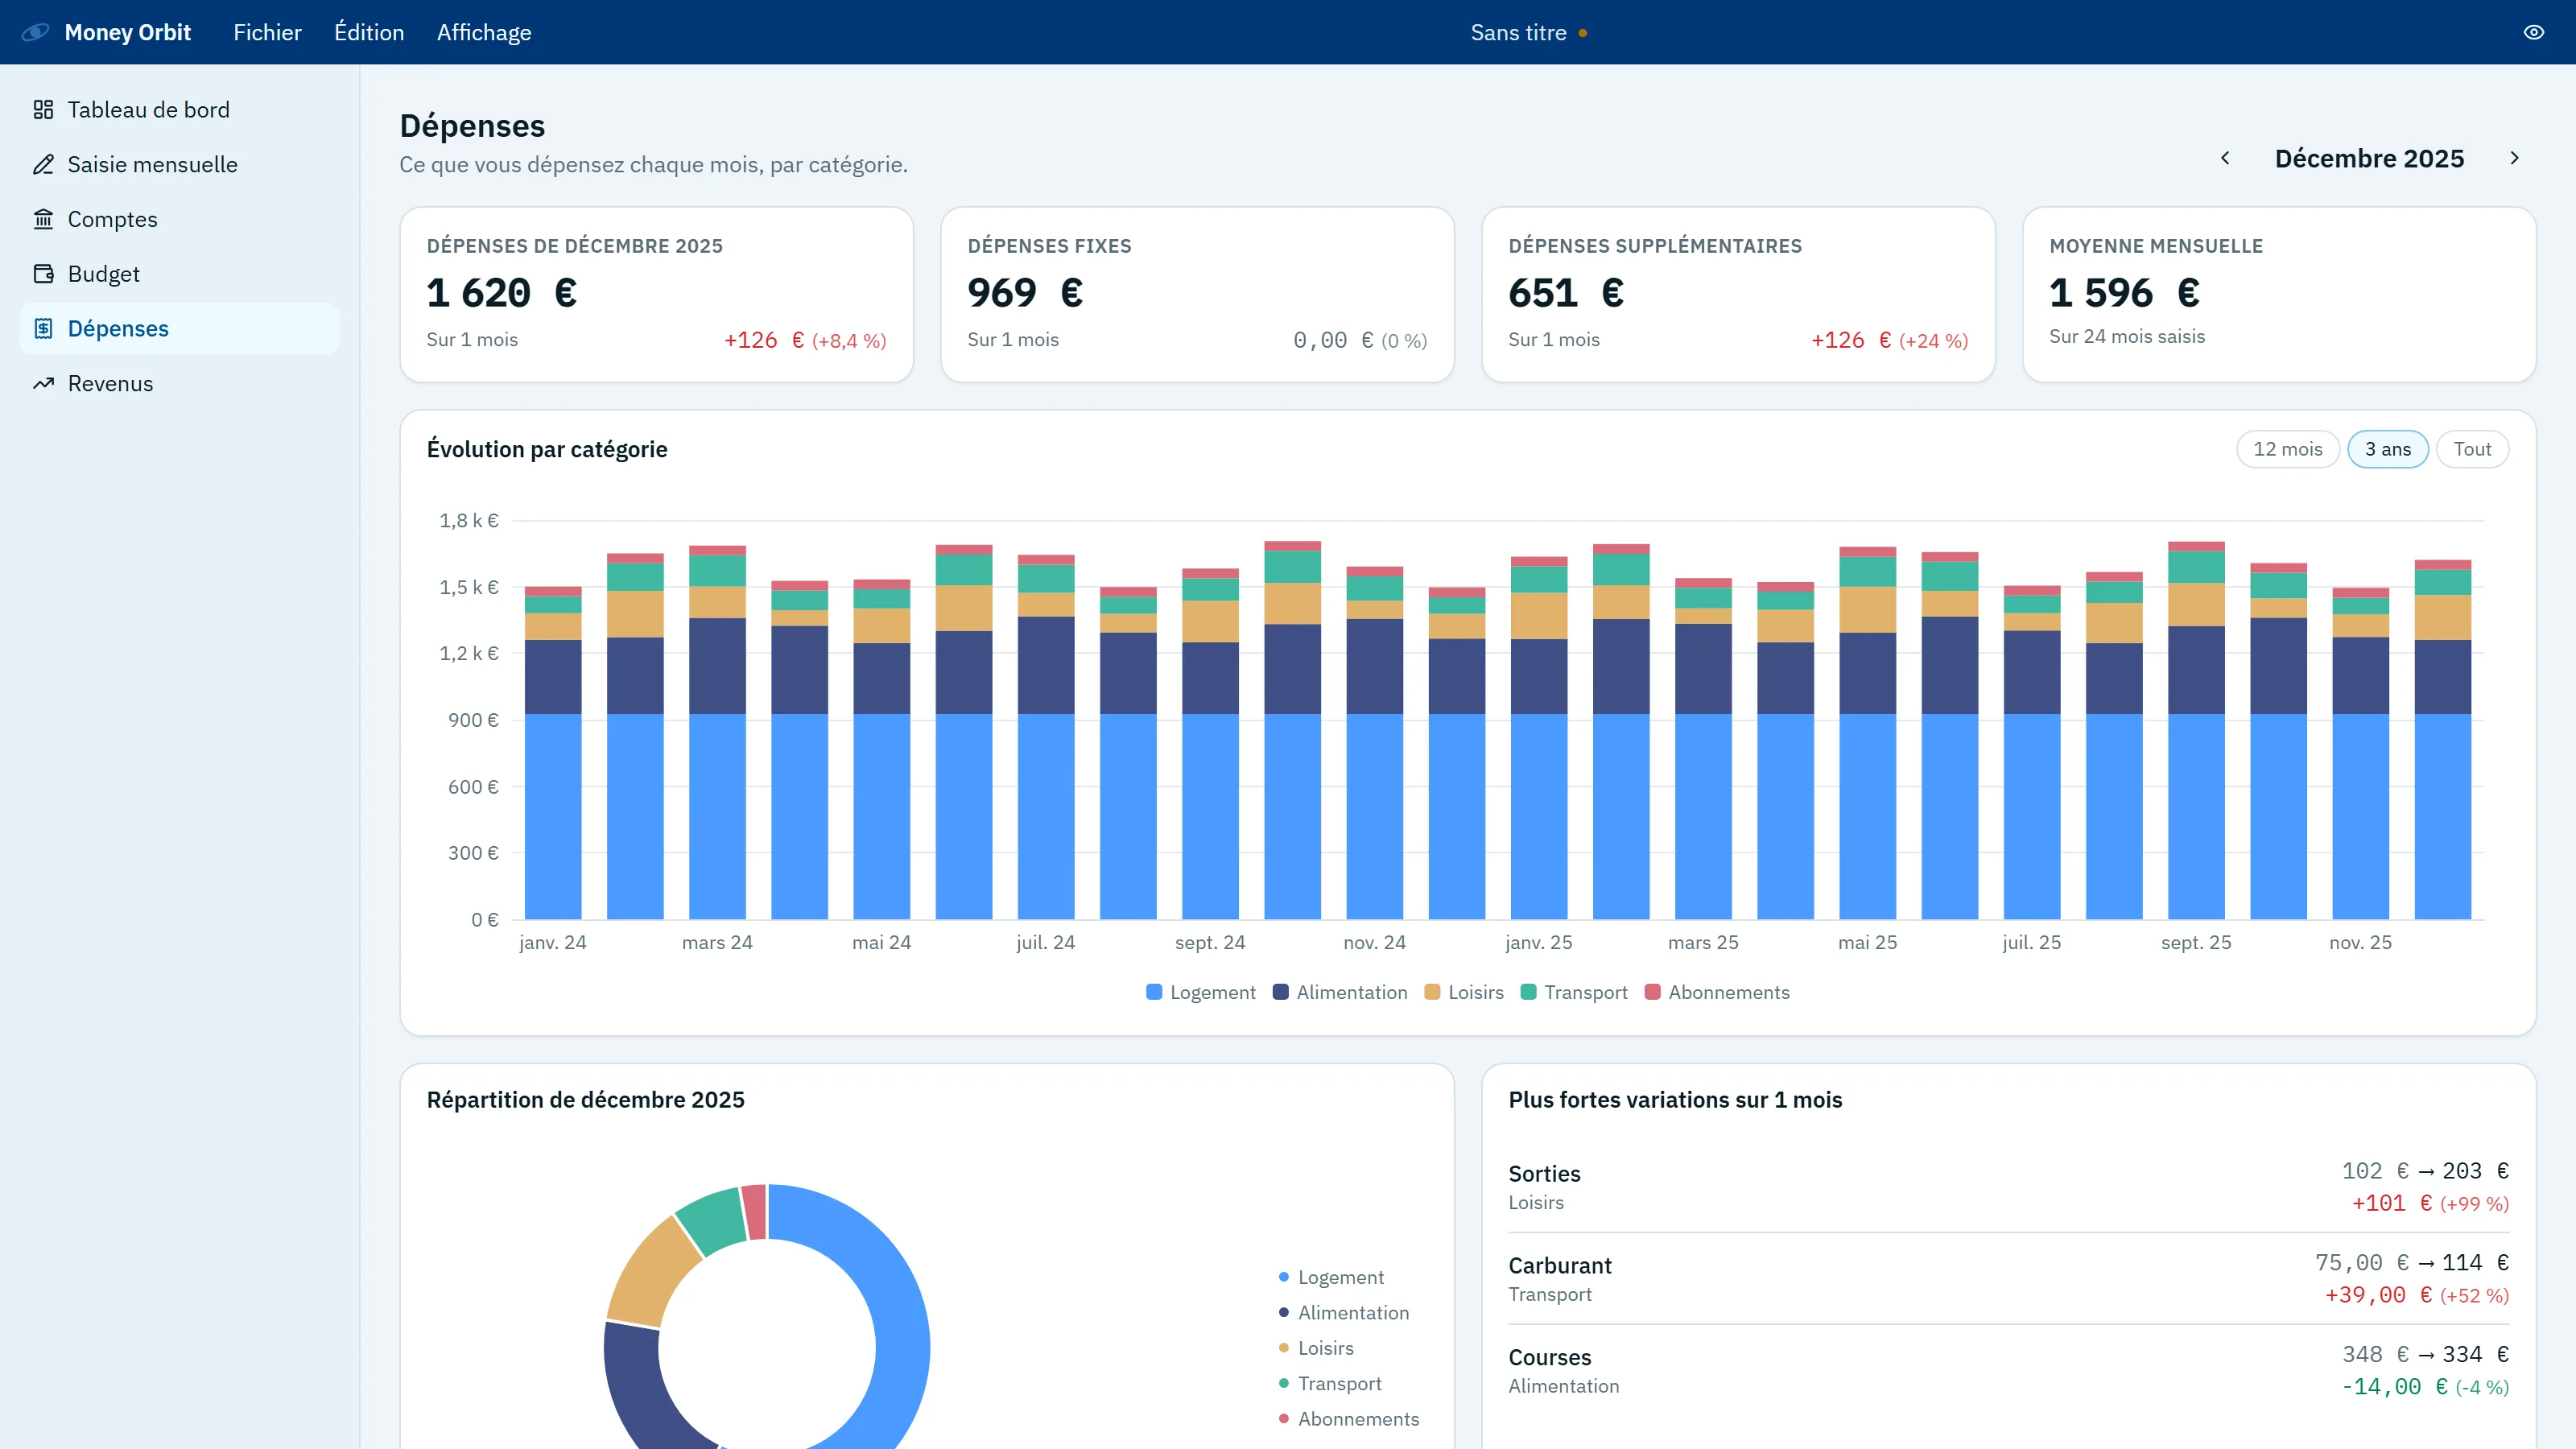Open Comptes via the bank icon
Screen dimensions: 2576x1449
43,219
